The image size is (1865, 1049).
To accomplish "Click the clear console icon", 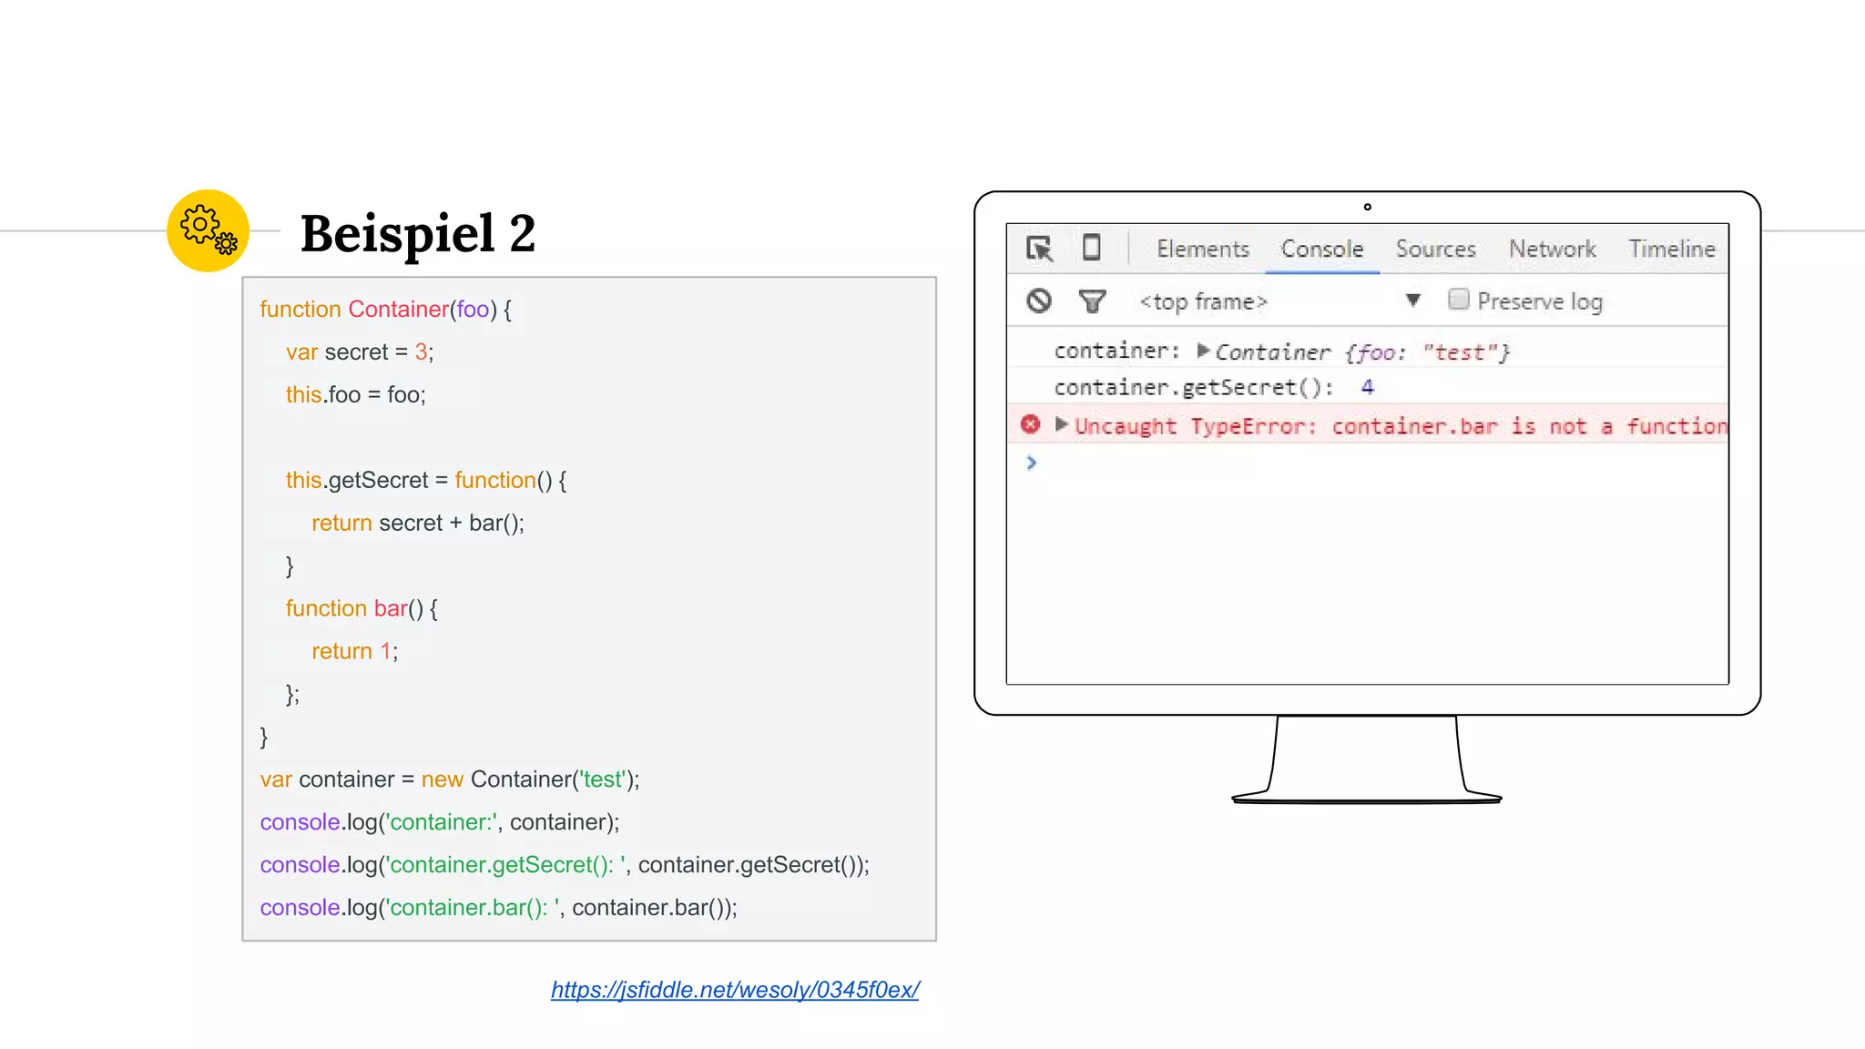I will point(1039,300).
